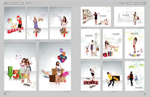Click the STYLE STORY text on sofa woman card
This screenshot has height=97, width=150.
116,34
